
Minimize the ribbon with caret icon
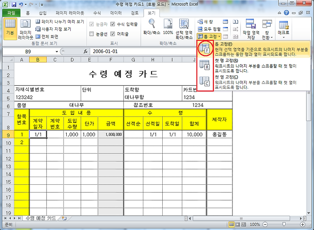coord(280,13)
